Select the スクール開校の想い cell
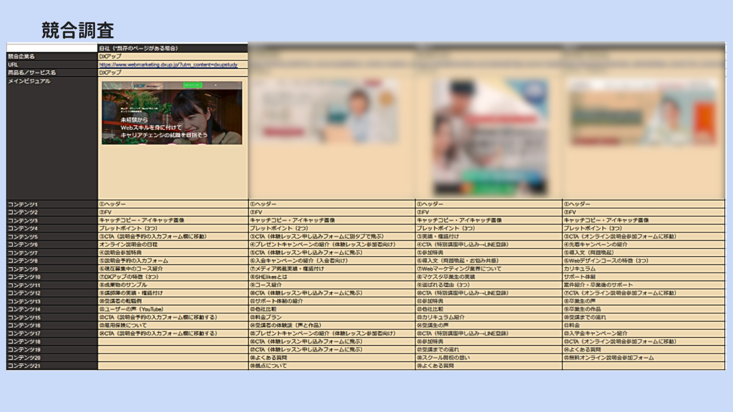This screenshot has width=733, height=412. (x=443, y=357)
